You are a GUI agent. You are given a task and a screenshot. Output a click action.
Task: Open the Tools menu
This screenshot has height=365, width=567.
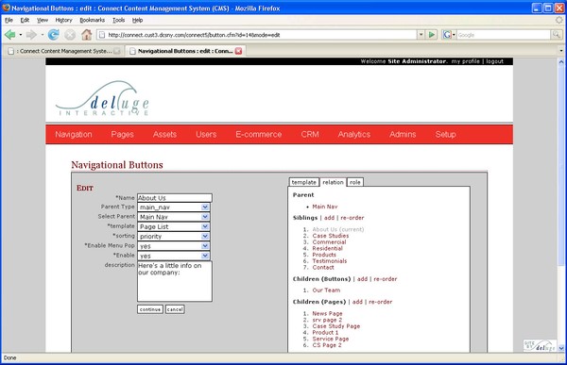119,20
